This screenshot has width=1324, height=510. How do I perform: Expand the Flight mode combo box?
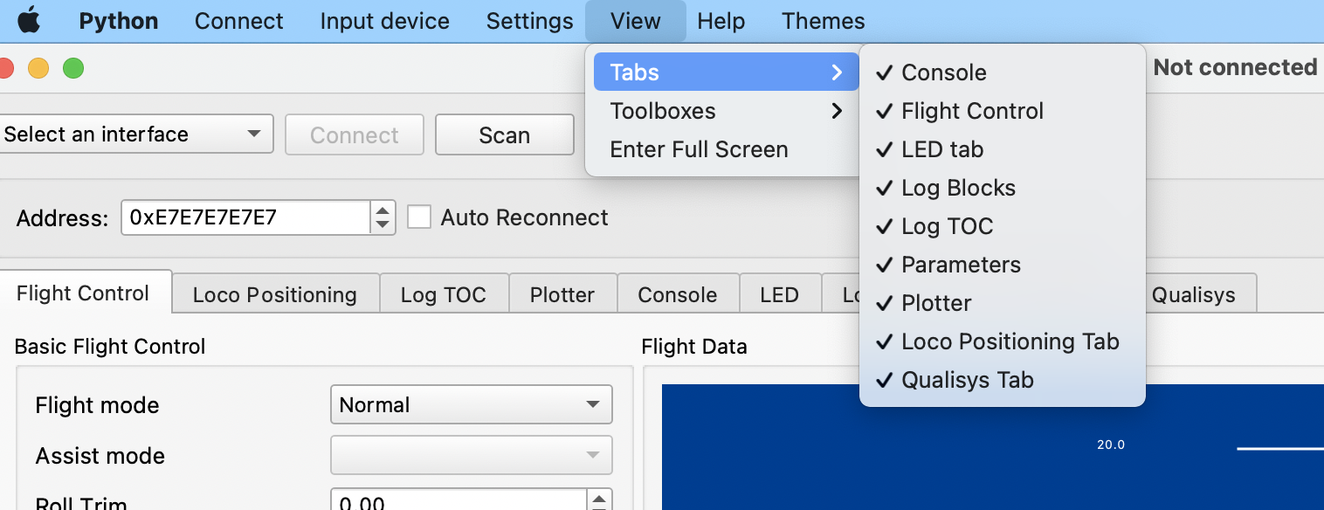click(471, 405)
